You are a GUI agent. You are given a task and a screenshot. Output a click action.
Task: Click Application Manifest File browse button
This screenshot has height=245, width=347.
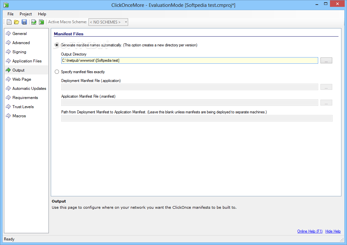coord(326,103)
